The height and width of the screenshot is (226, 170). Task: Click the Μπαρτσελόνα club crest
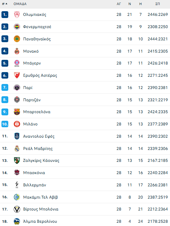click(17, 112)
